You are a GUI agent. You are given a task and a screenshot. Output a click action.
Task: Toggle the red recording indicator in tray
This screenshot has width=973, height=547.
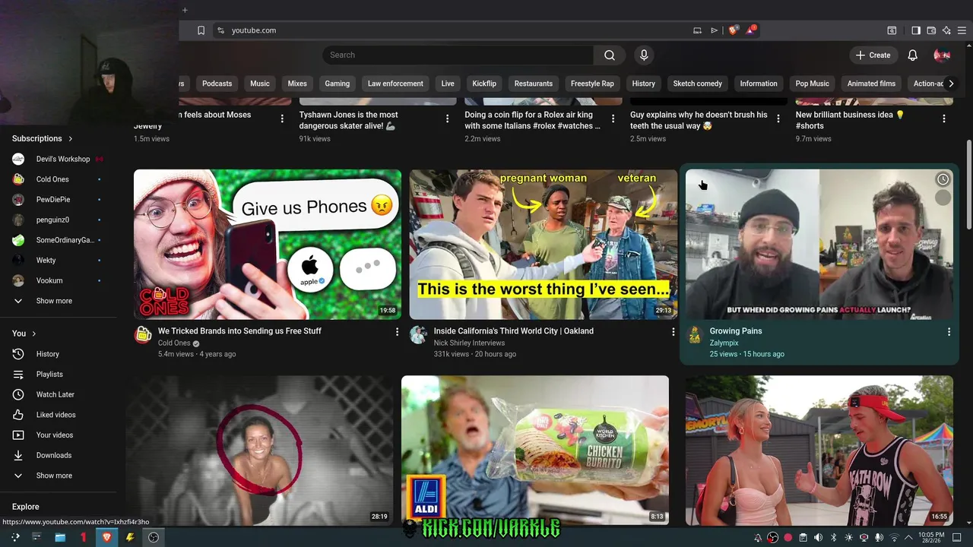pyautogui.click(x=788, y=537)
